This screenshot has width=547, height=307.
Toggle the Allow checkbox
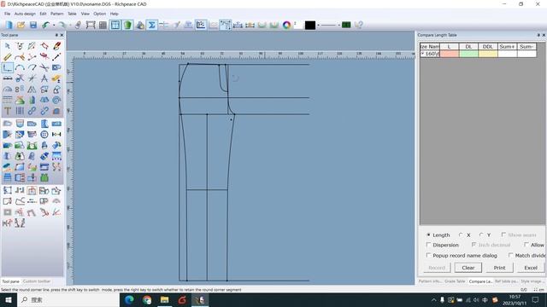pyautogui.click(x=526, y=245)
